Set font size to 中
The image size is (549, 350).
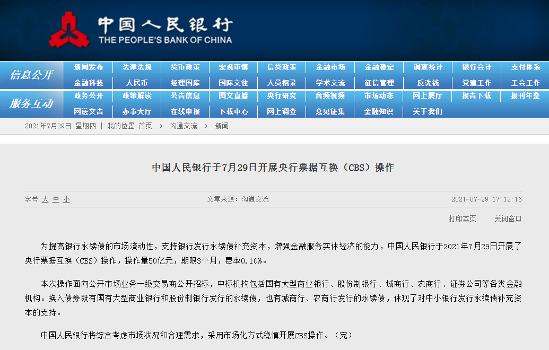tap(56, 199)
